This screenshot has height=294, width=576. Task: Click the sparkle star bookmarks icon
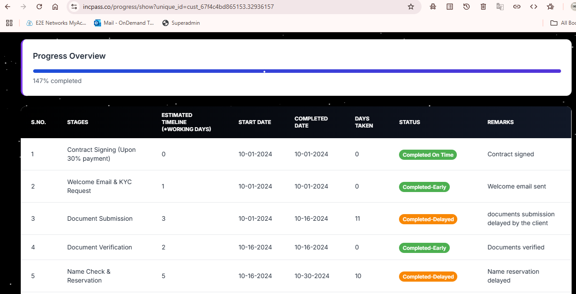(550, 7)
